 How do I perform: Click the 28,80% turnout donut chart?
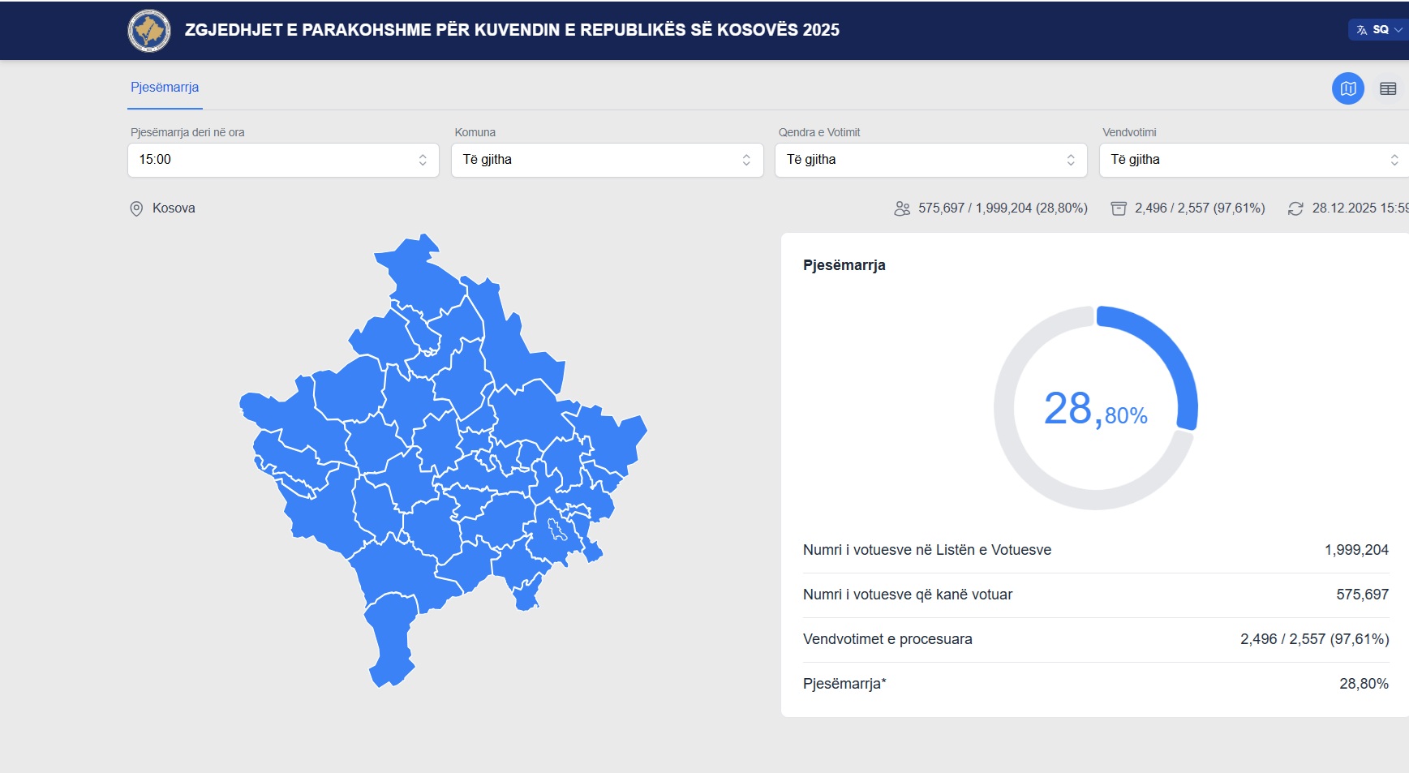[1095, 408]
